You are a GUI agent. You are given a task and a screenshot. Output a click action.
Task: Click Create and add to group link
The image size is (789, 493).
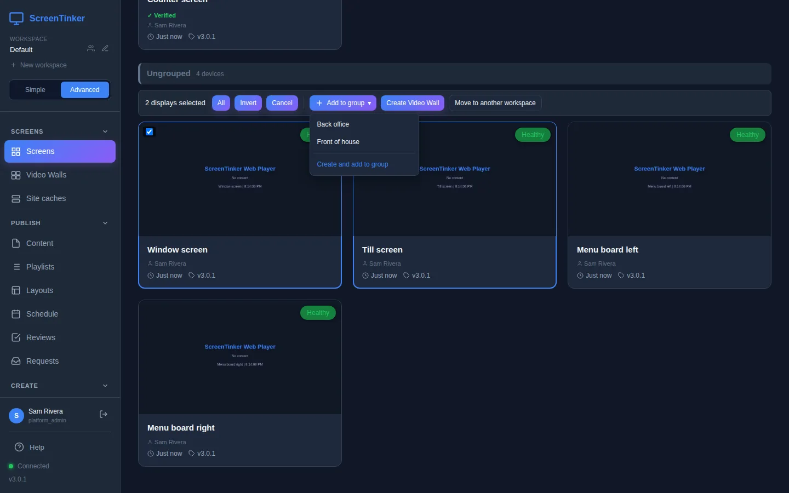tap(352, 164)
